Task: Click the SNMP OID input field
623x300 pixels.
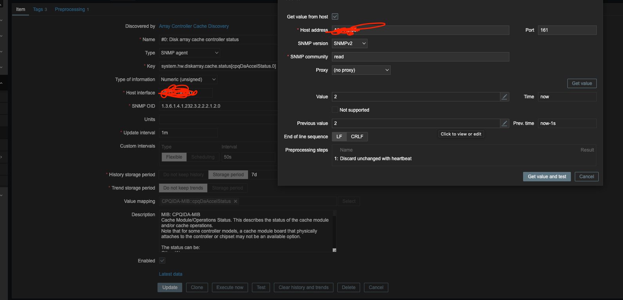Action: point(219,106)
